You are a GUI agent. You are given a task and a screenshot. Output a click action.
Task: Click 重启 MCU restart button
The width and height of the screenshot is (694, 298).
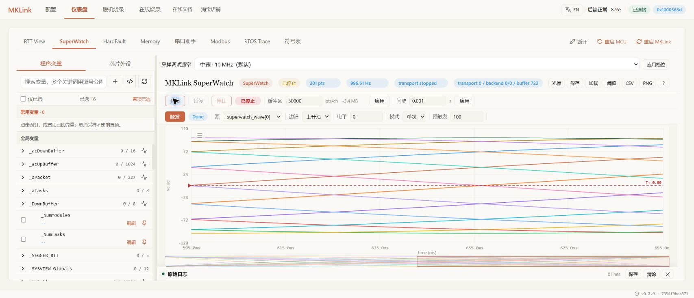click(612, 42)
